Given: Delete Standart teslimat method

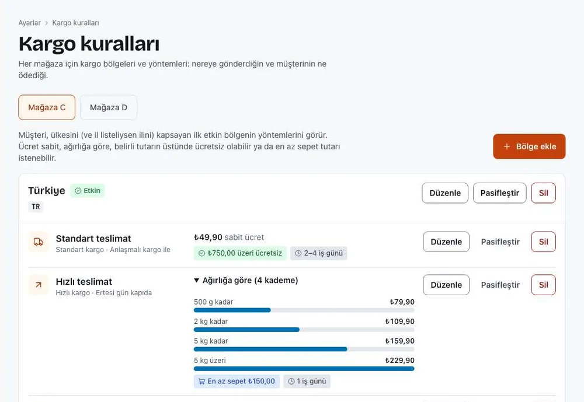Looking at the screenshot, I should pyautogui.click(x=543, y=242).
